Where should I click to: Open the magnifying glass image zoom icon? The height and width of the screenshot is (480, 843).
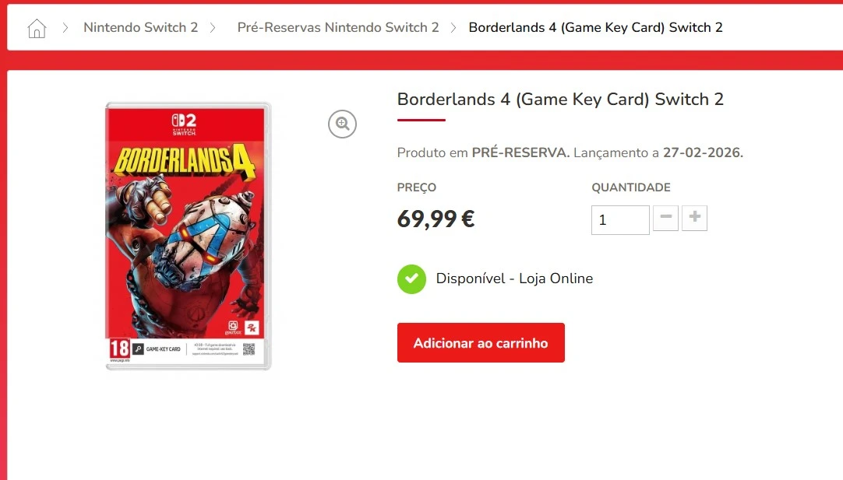342,124
